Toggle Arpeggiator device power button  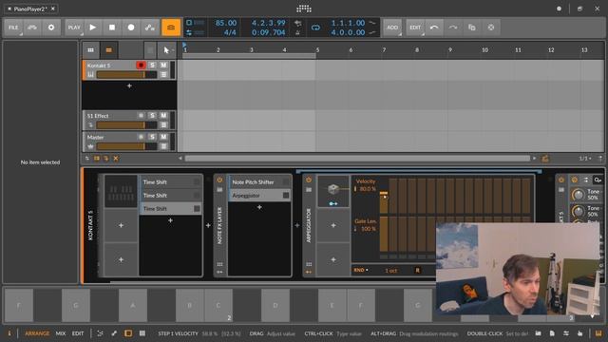[309, 180]
